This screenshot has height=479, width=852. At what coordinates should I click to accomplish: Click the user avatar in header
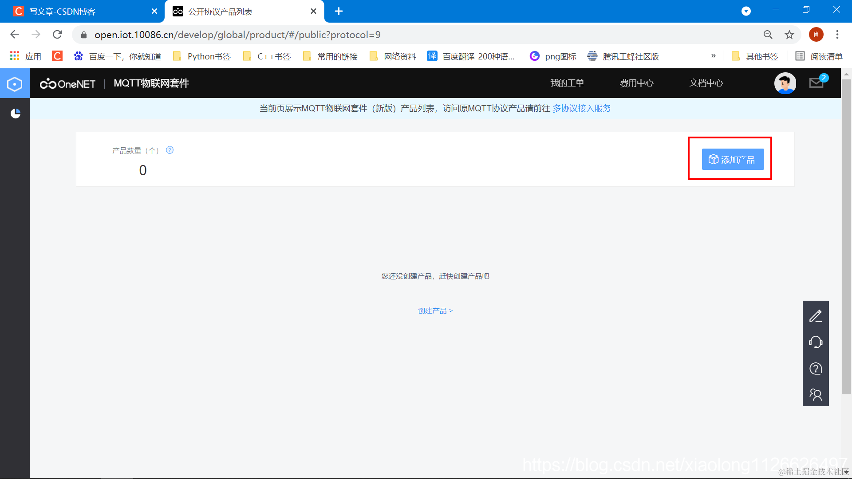(785, 83)
